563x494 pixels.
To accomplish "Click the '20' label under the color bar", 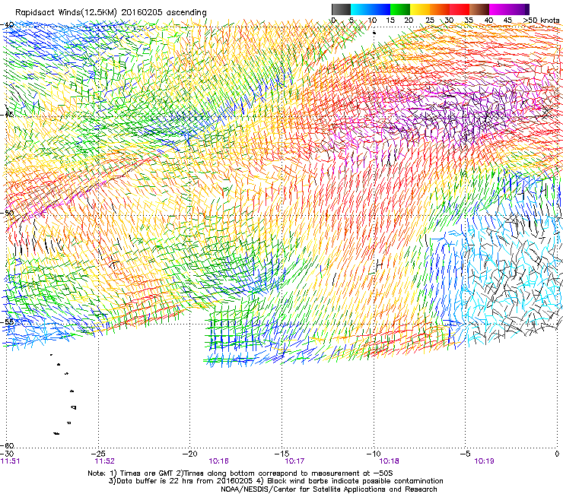I will tap(409, 21).
